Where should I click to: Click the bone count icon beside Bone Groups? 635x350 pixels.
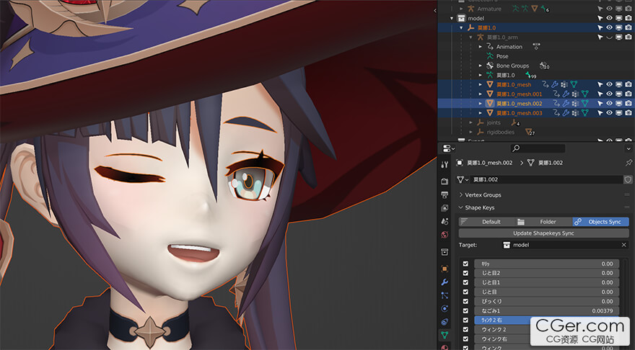[x=544, y=66]
